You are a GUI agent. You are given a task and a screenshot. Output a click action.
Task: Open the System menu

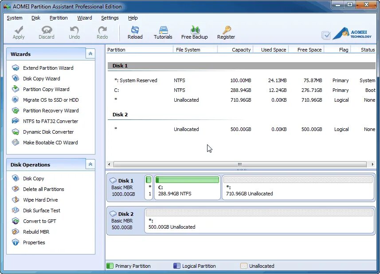(x=15, y=18)
